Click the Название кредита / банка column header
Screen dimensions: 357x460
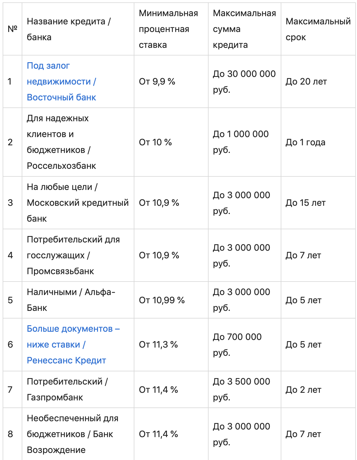(x=69, y=29)
